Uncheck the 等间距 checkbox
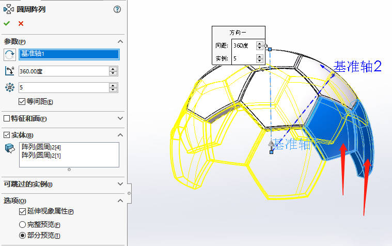This screenshot has height=246, width=392. click(22, 101)
